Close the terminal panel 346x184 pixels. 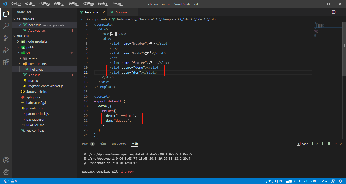pyautogui.click(x=342, y=144)
